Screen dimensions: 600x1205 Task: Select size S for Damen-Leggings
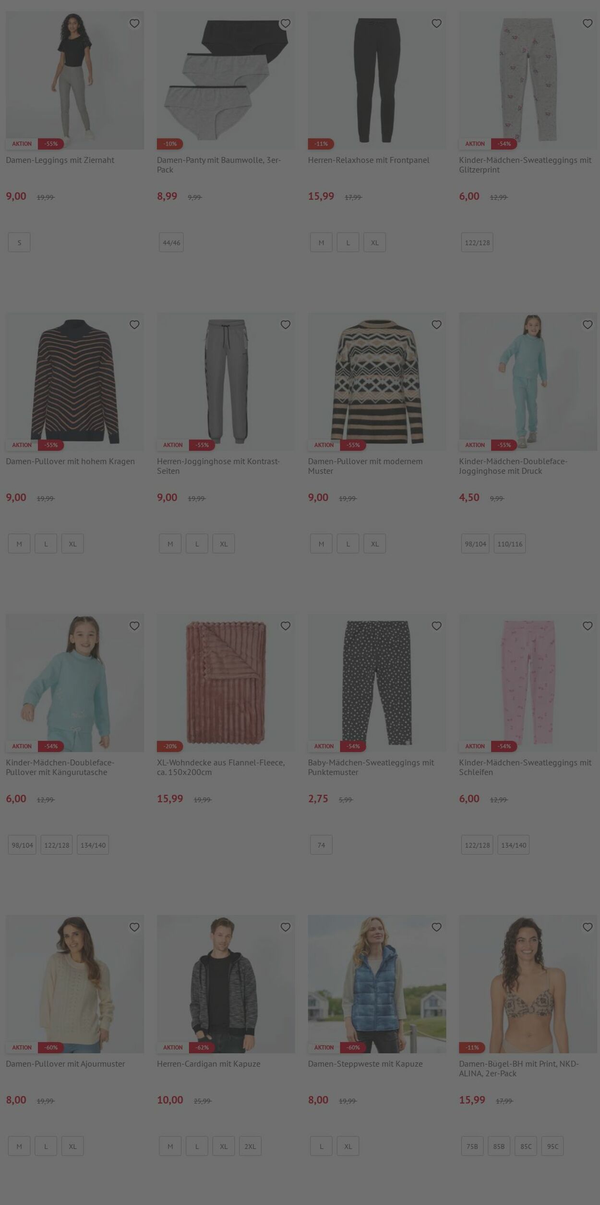click(x=19, y=243)
